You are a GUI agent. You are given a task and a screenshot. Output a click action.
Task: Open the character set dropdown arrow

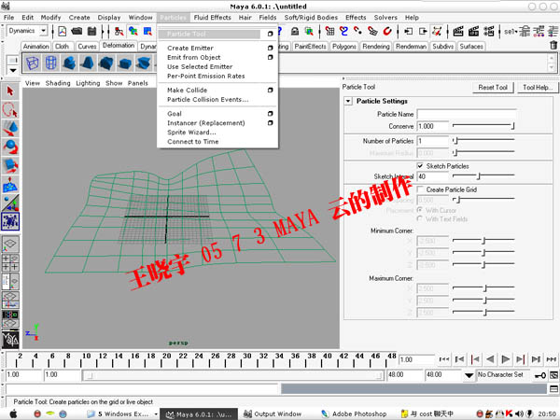tap(469, 375)
